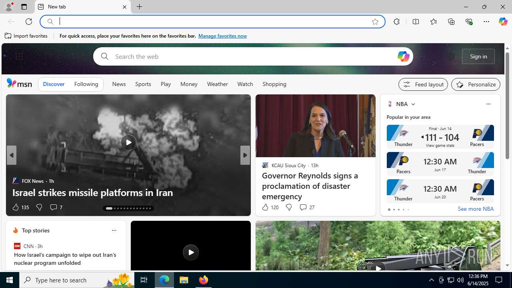512x288 pixels.
Task: Open the Watch menu item
Action: click(x=245, y=84)
